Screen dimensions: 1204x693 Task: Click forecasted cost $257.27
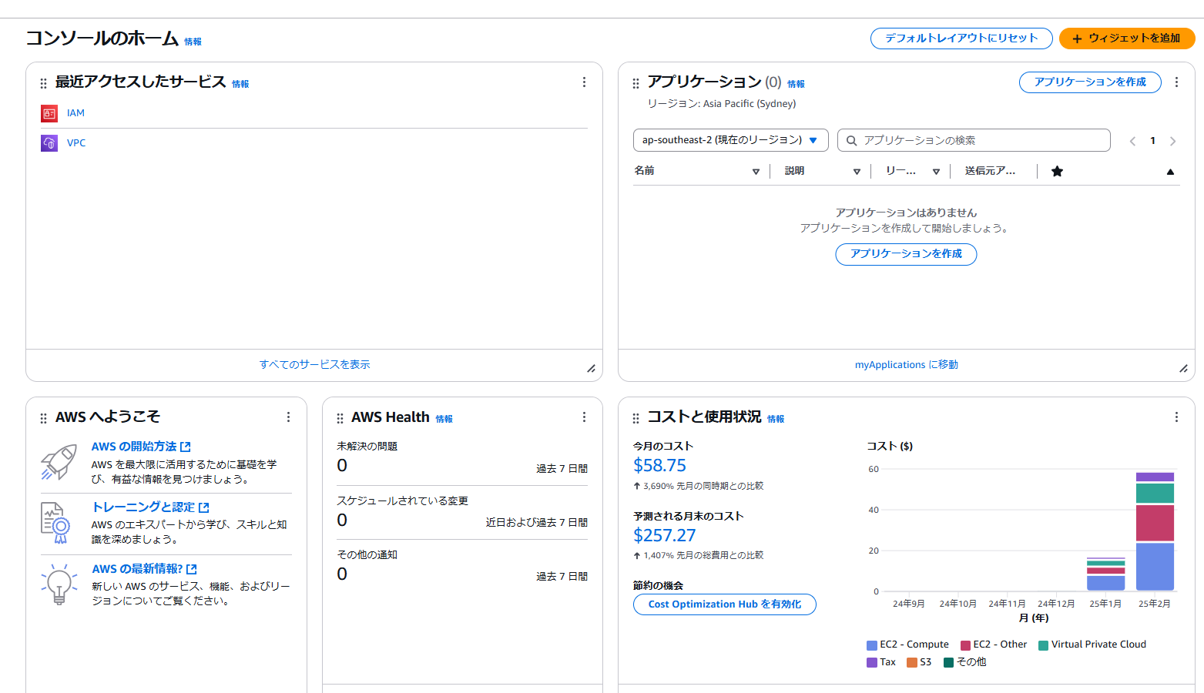click(664, 536)
